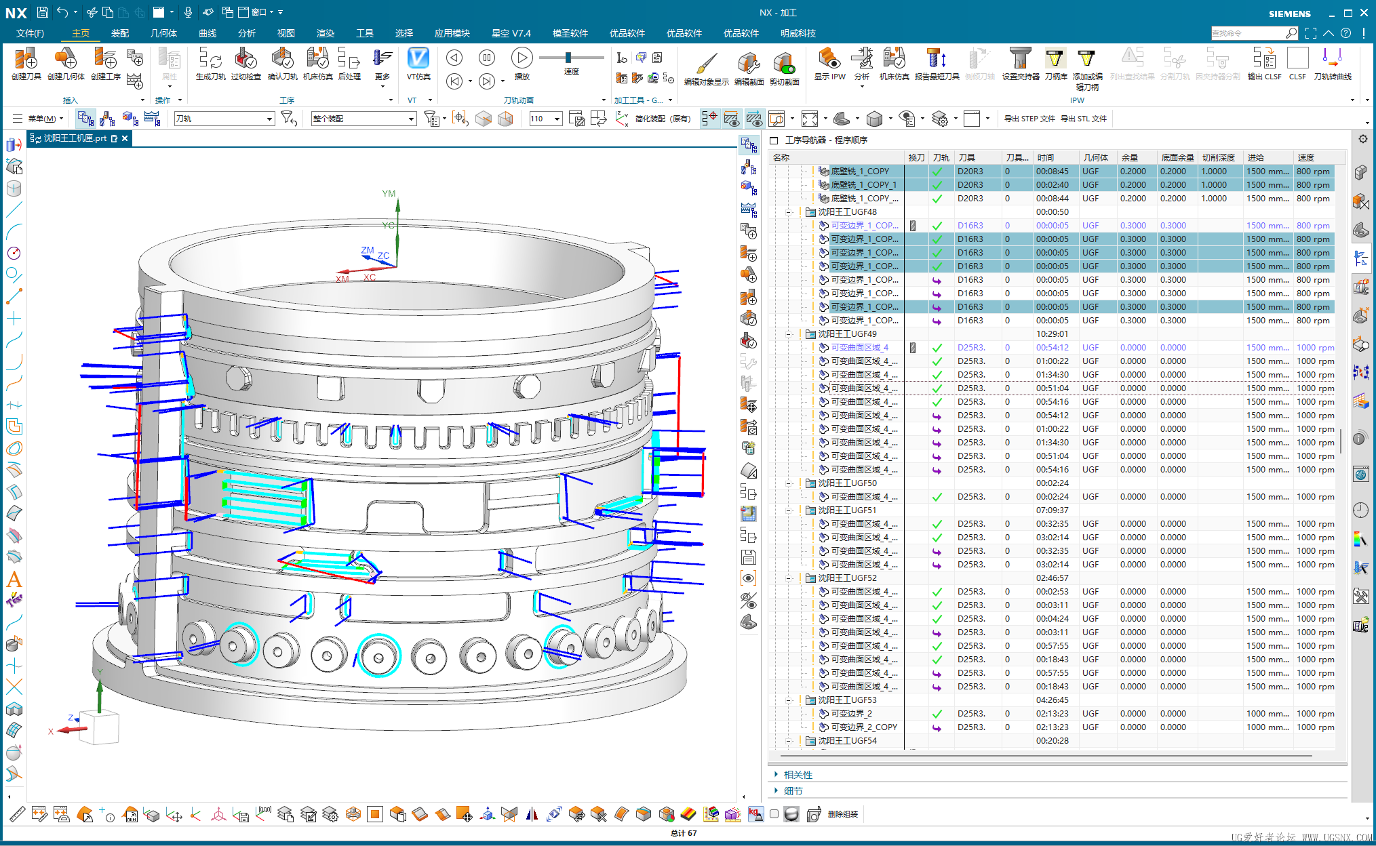Open 设置夹持器 tool
The width and height of the screenshot is (1376, 846).
point(1021,64)
